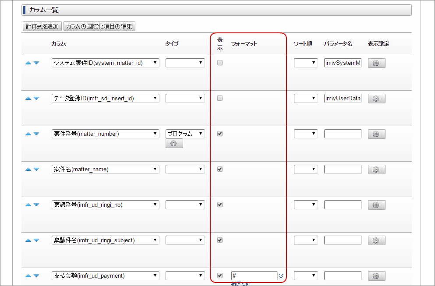
Task: Open column dropdown 案件名(matter_name)
Action: pyautogui.click(x=106, y=169)
